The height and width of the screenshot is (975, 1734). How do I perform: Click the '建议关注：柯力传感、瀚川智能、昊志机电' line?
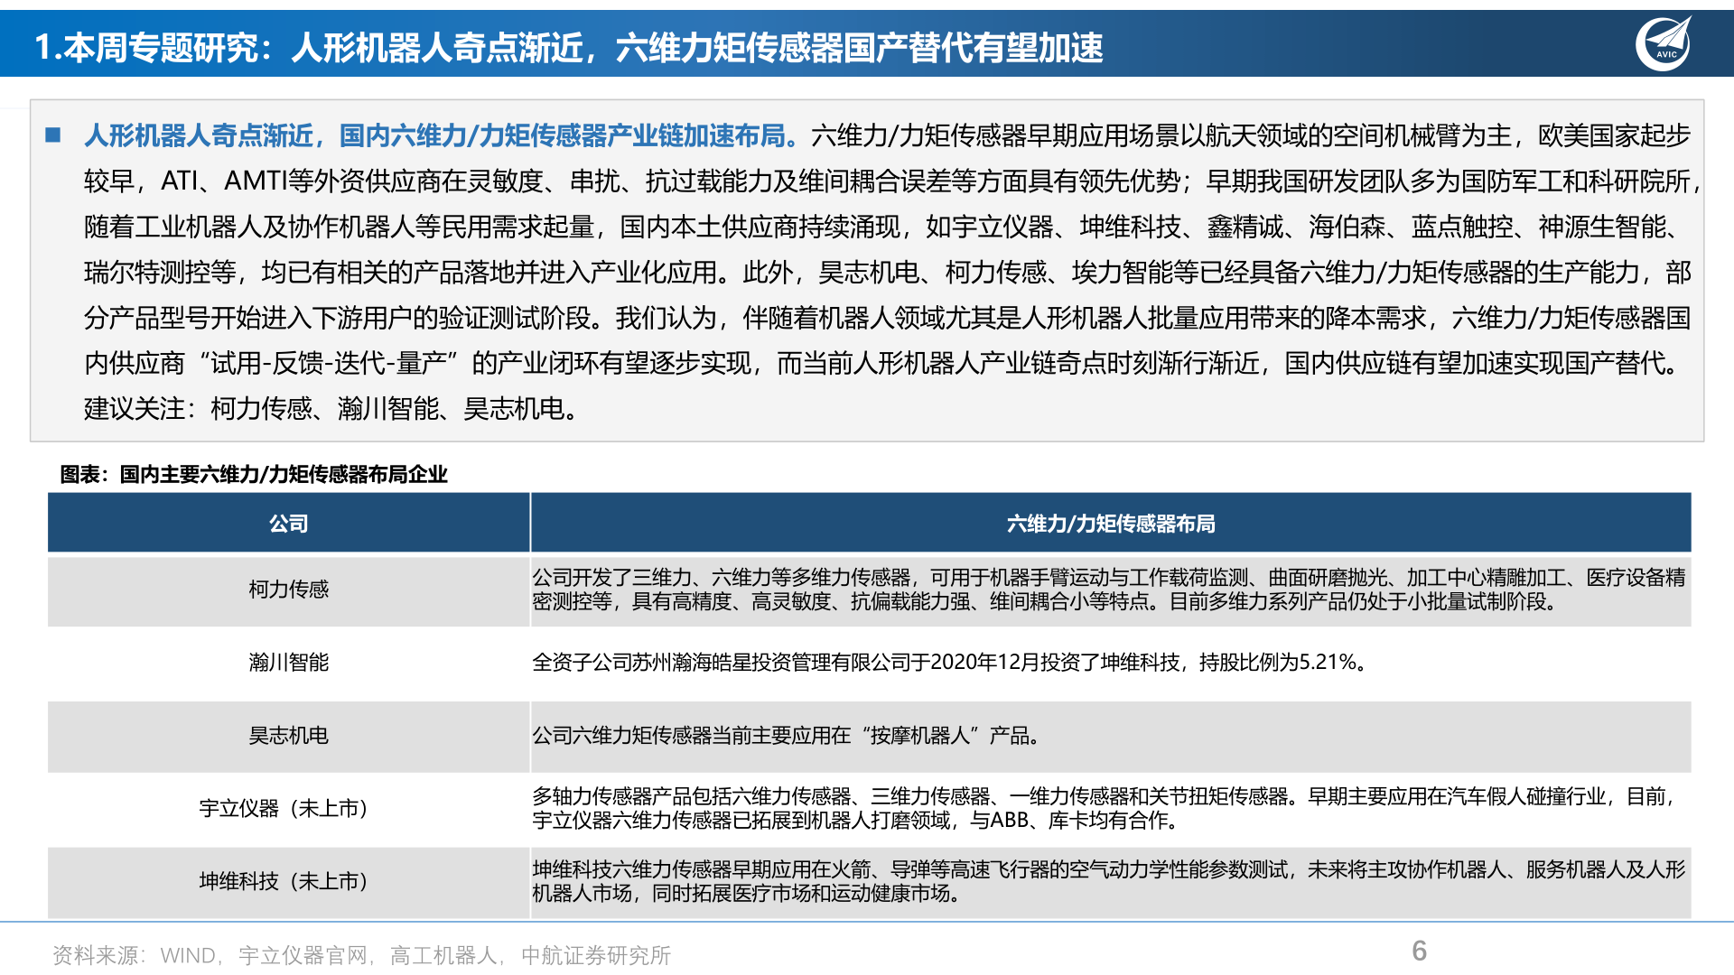pos(332,409)
